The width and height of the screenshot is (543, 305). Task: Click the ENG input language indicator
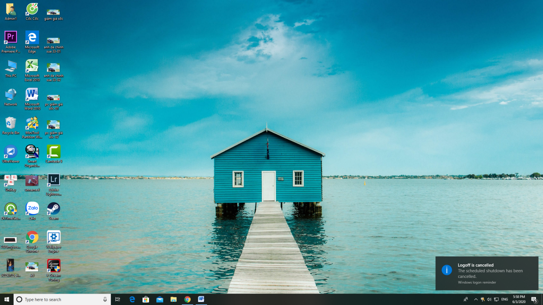point(505,299)
